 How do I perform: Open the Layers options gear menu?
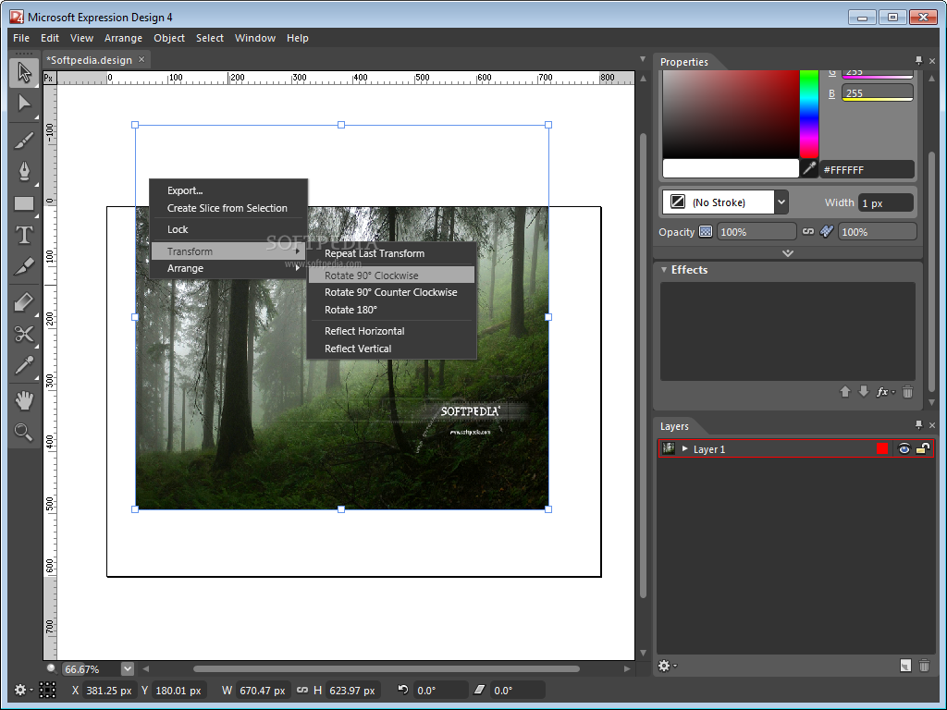click(668, 666)
